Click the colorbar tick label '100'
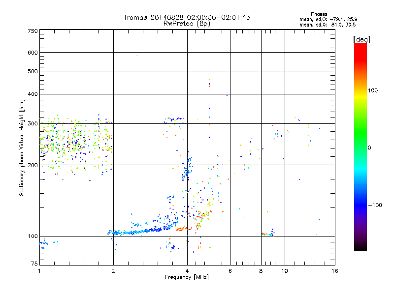This screenshot has width=394, height=295. coord(373,90)
